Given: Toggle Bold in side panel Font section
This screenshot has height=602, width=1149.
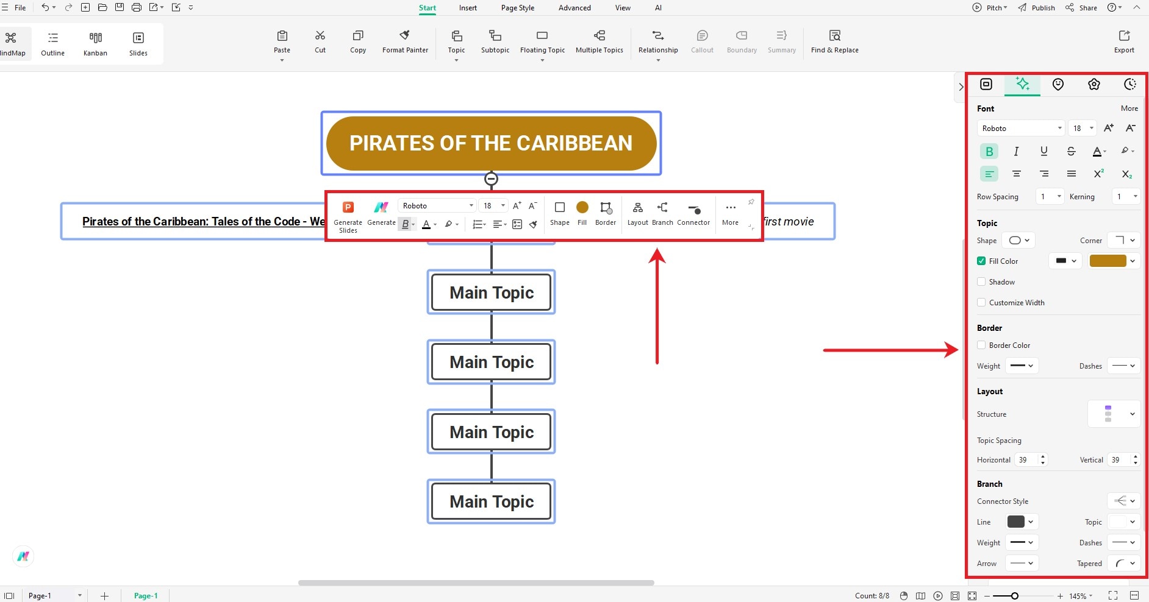Looking at the screenshot, I should (989, 151).
